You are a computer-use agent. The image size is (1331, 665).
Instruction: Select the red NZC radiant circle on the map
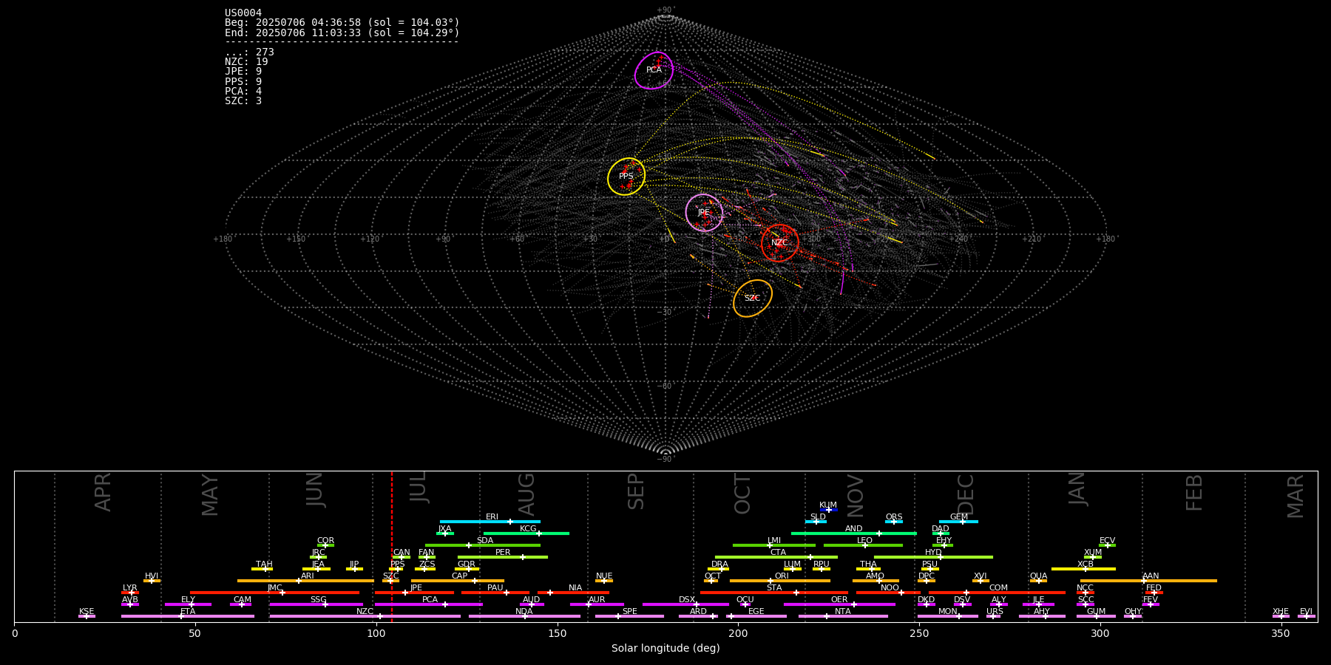coord(780,243)
